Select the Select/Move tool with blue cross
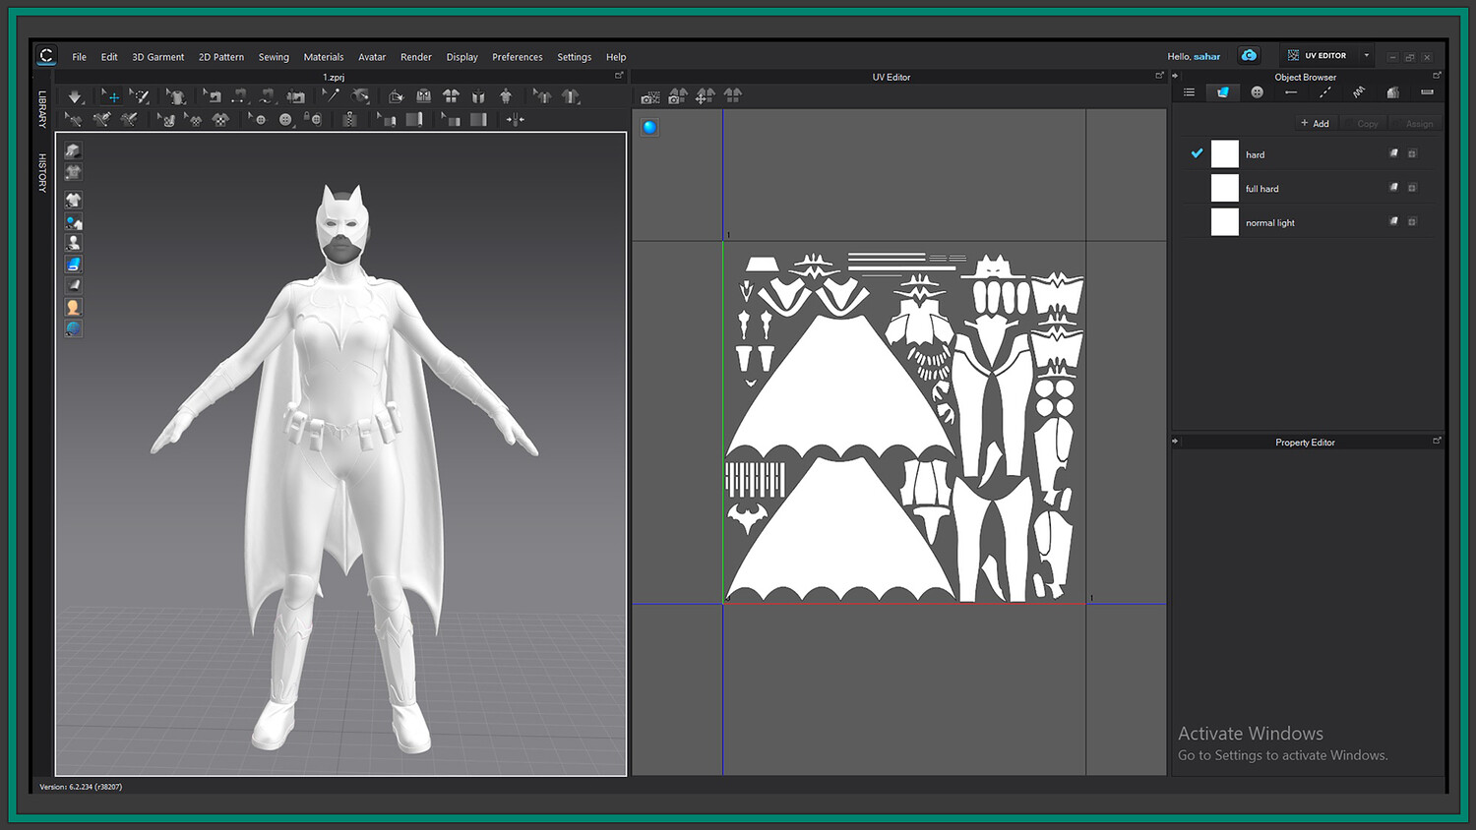 [x=111, y=96]
